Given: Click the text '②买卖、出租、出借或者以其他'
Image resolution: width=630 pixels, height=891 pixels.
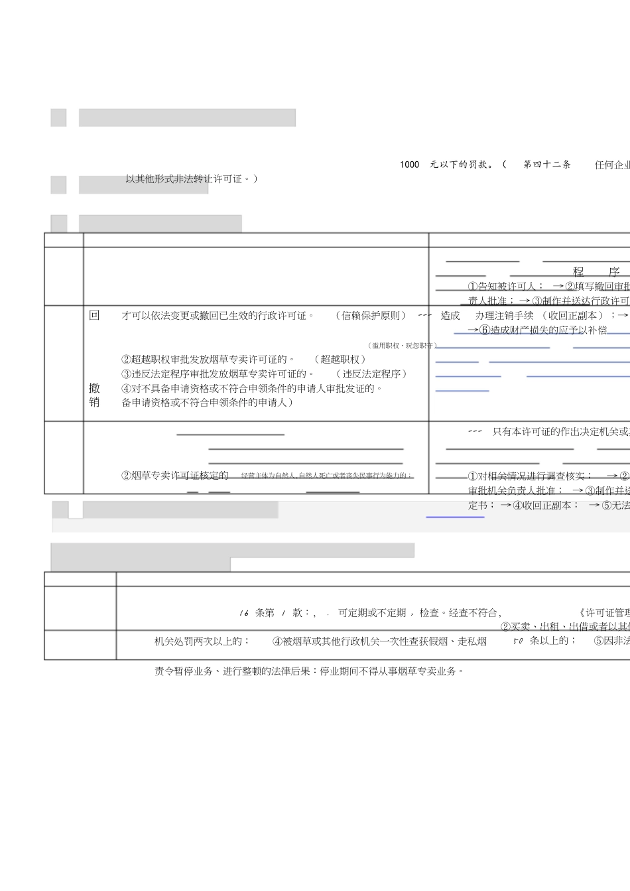Looking at the screenshot, I should (x=565, y=627).
